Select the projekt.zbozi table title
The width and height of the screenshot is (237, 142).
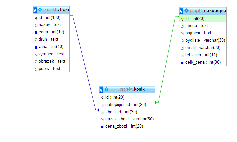56,10
